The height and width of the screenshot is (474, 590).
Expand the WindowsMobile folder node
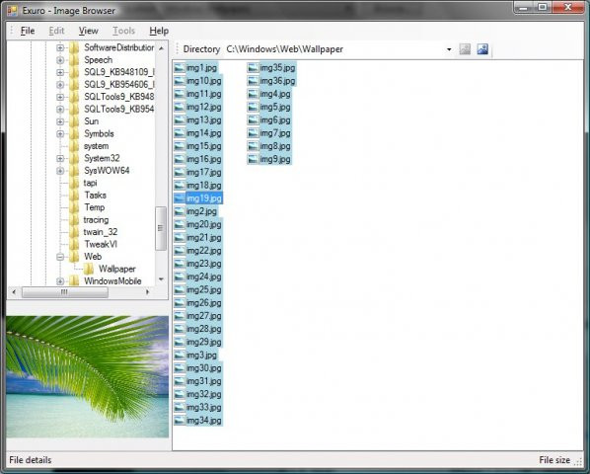pos(60,281)
